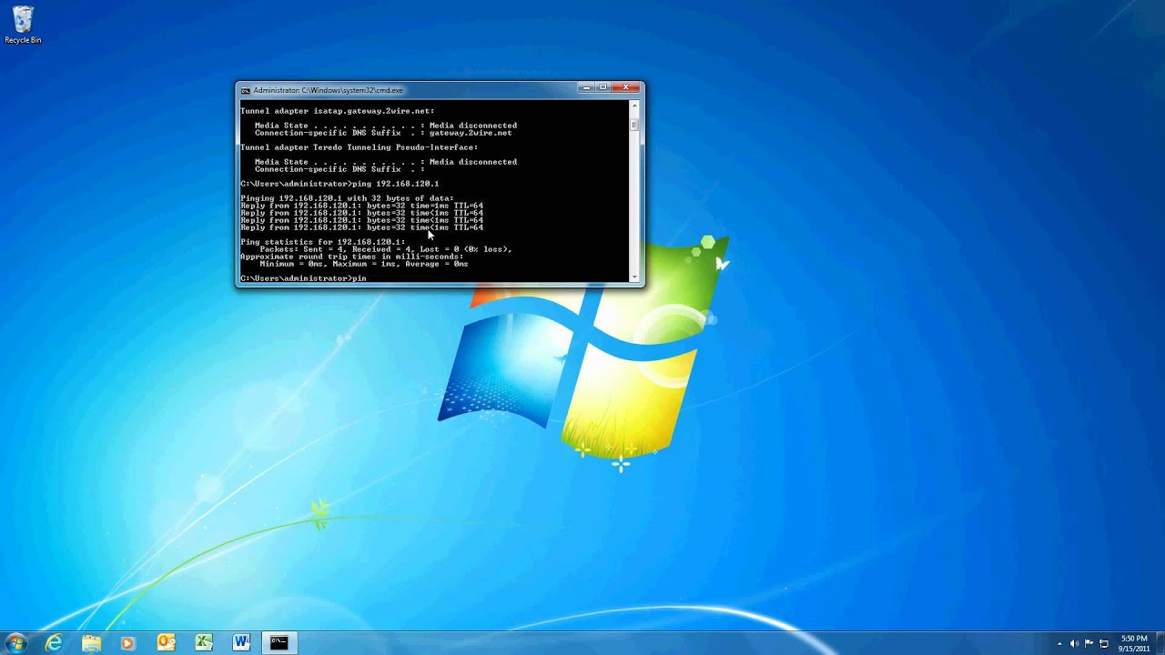Click the 'ping 192.168.120.1' command line
The image size is (1165, 655).
[339, 184]
